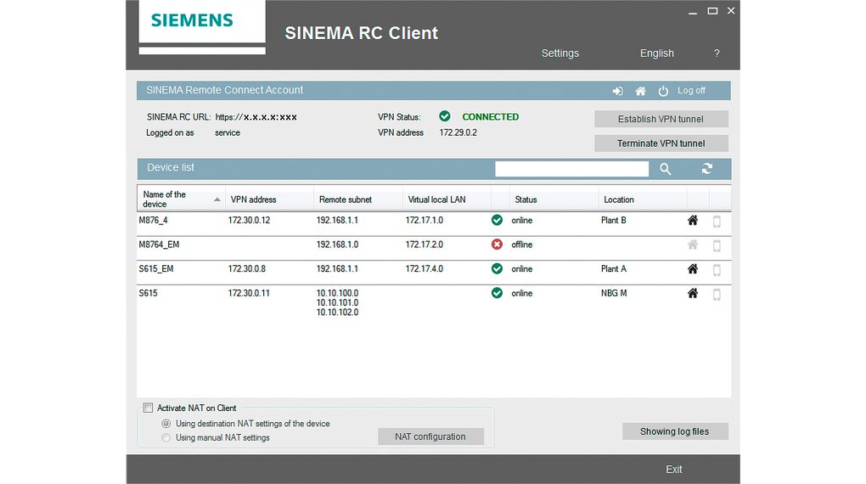Sort by Name of the device column

(x=181, y=199)
